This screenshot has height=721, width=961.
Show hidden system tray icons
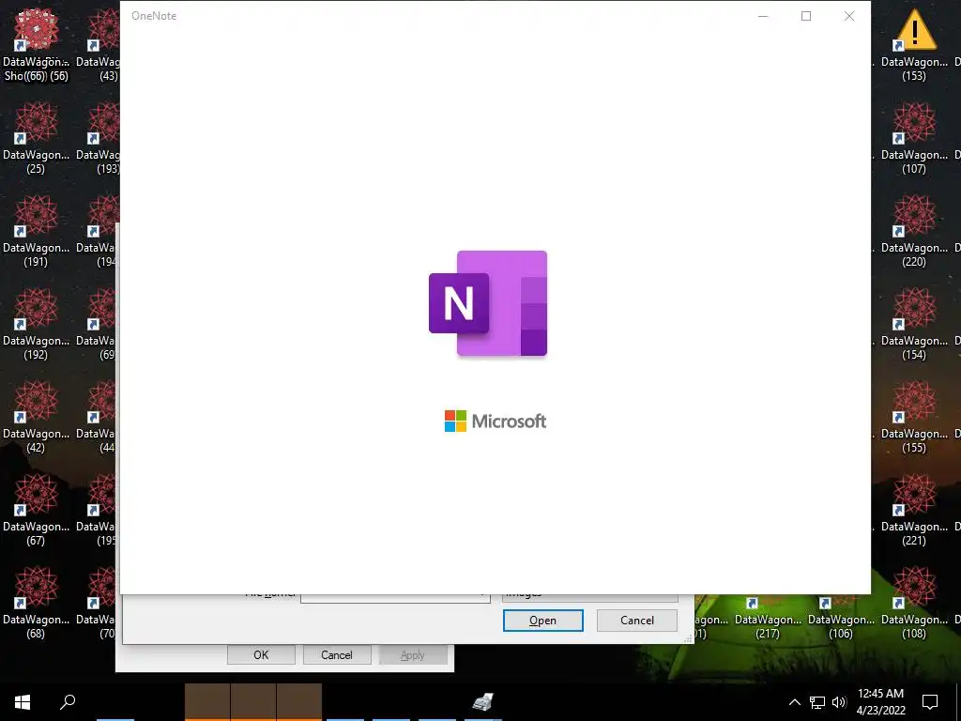point(794,702)
